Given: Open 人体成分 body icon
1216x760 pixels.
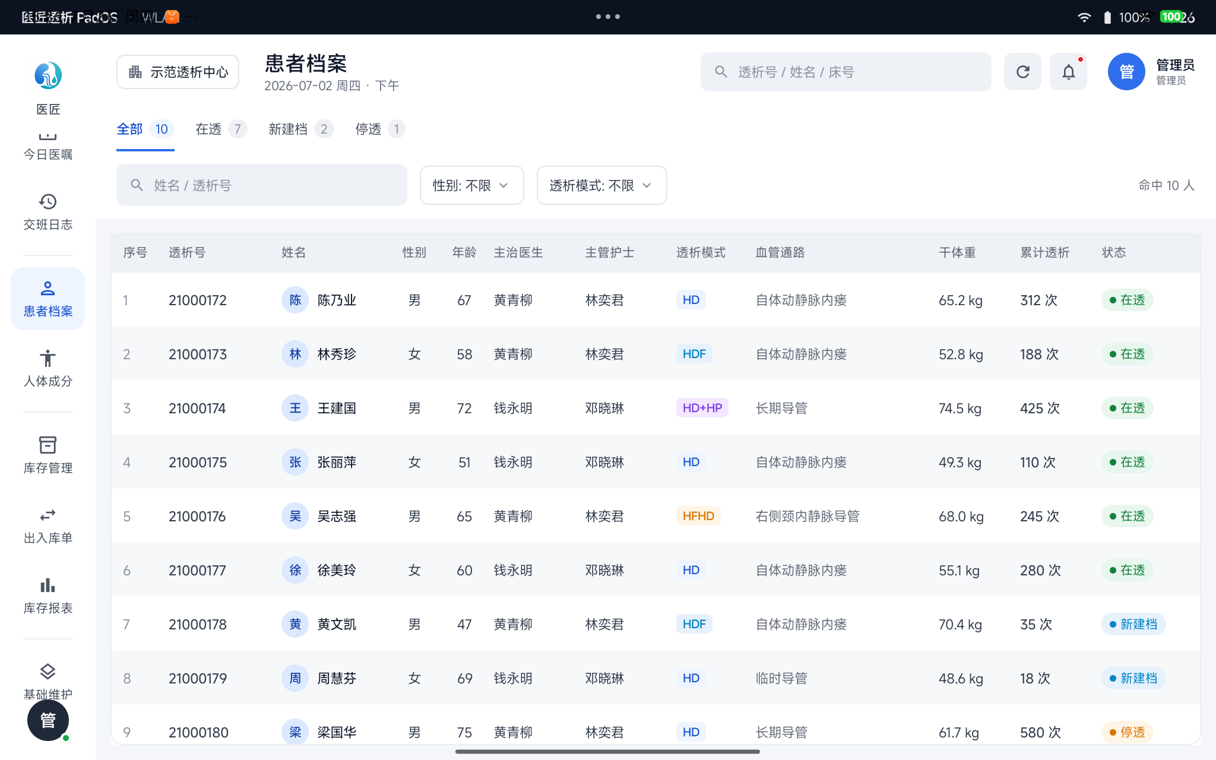Looking at the screenshot, I should click(47, 358).
